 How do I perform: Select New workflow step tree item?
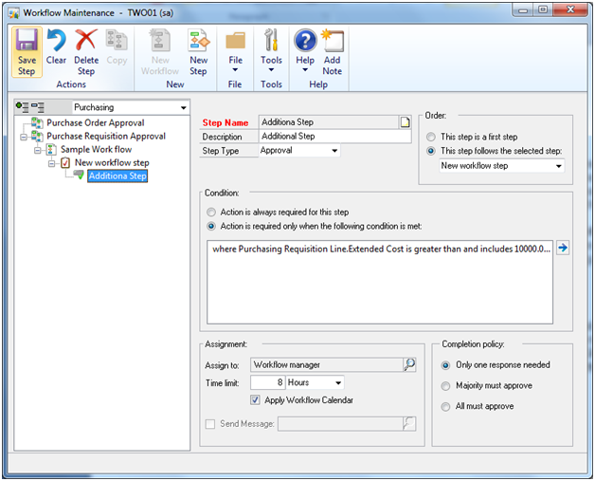pos(112,162)
